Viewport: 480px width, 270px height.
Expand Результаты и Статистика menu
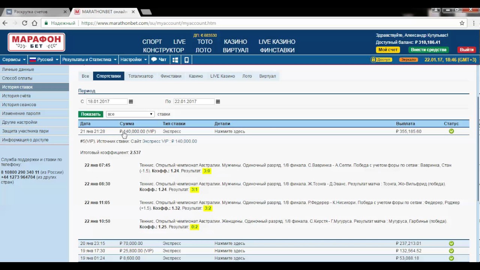(x=90, y=60)
